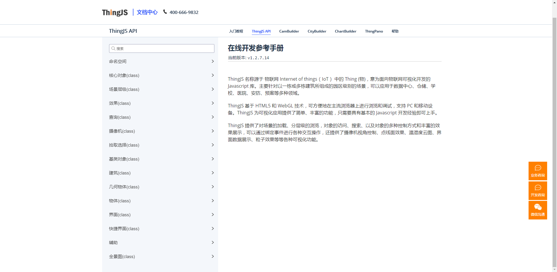Switch to ThingPano tab
The height and width of the screenshot is (272, 557).
tap(374, 31)
